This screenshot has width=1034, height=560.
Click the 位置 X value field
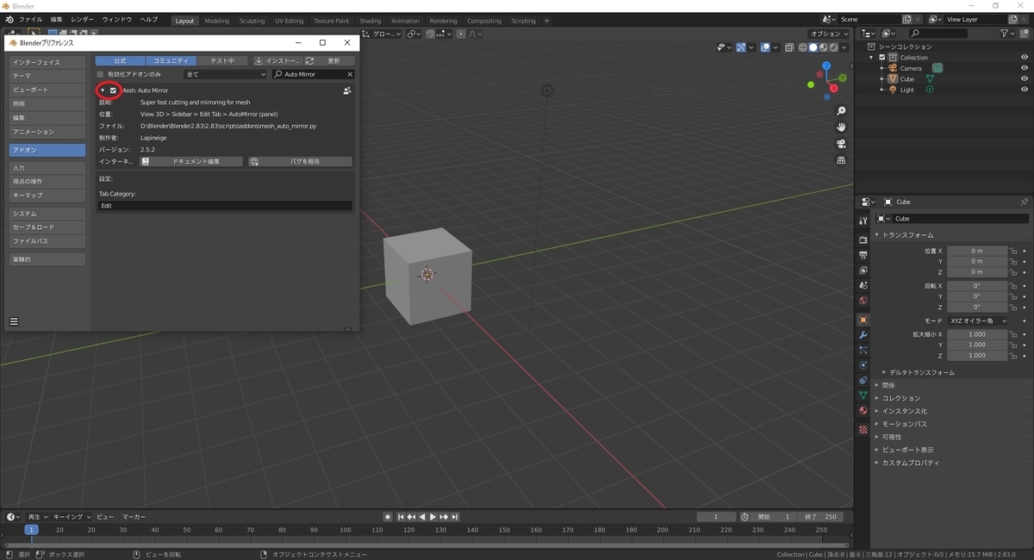point(977,251)
